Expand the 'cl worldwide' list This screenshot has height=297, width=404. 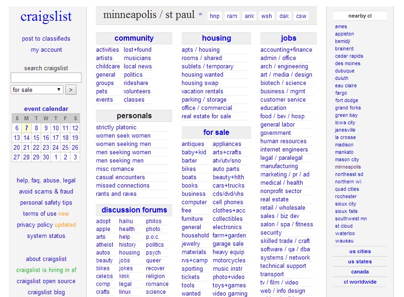(360, 282)
